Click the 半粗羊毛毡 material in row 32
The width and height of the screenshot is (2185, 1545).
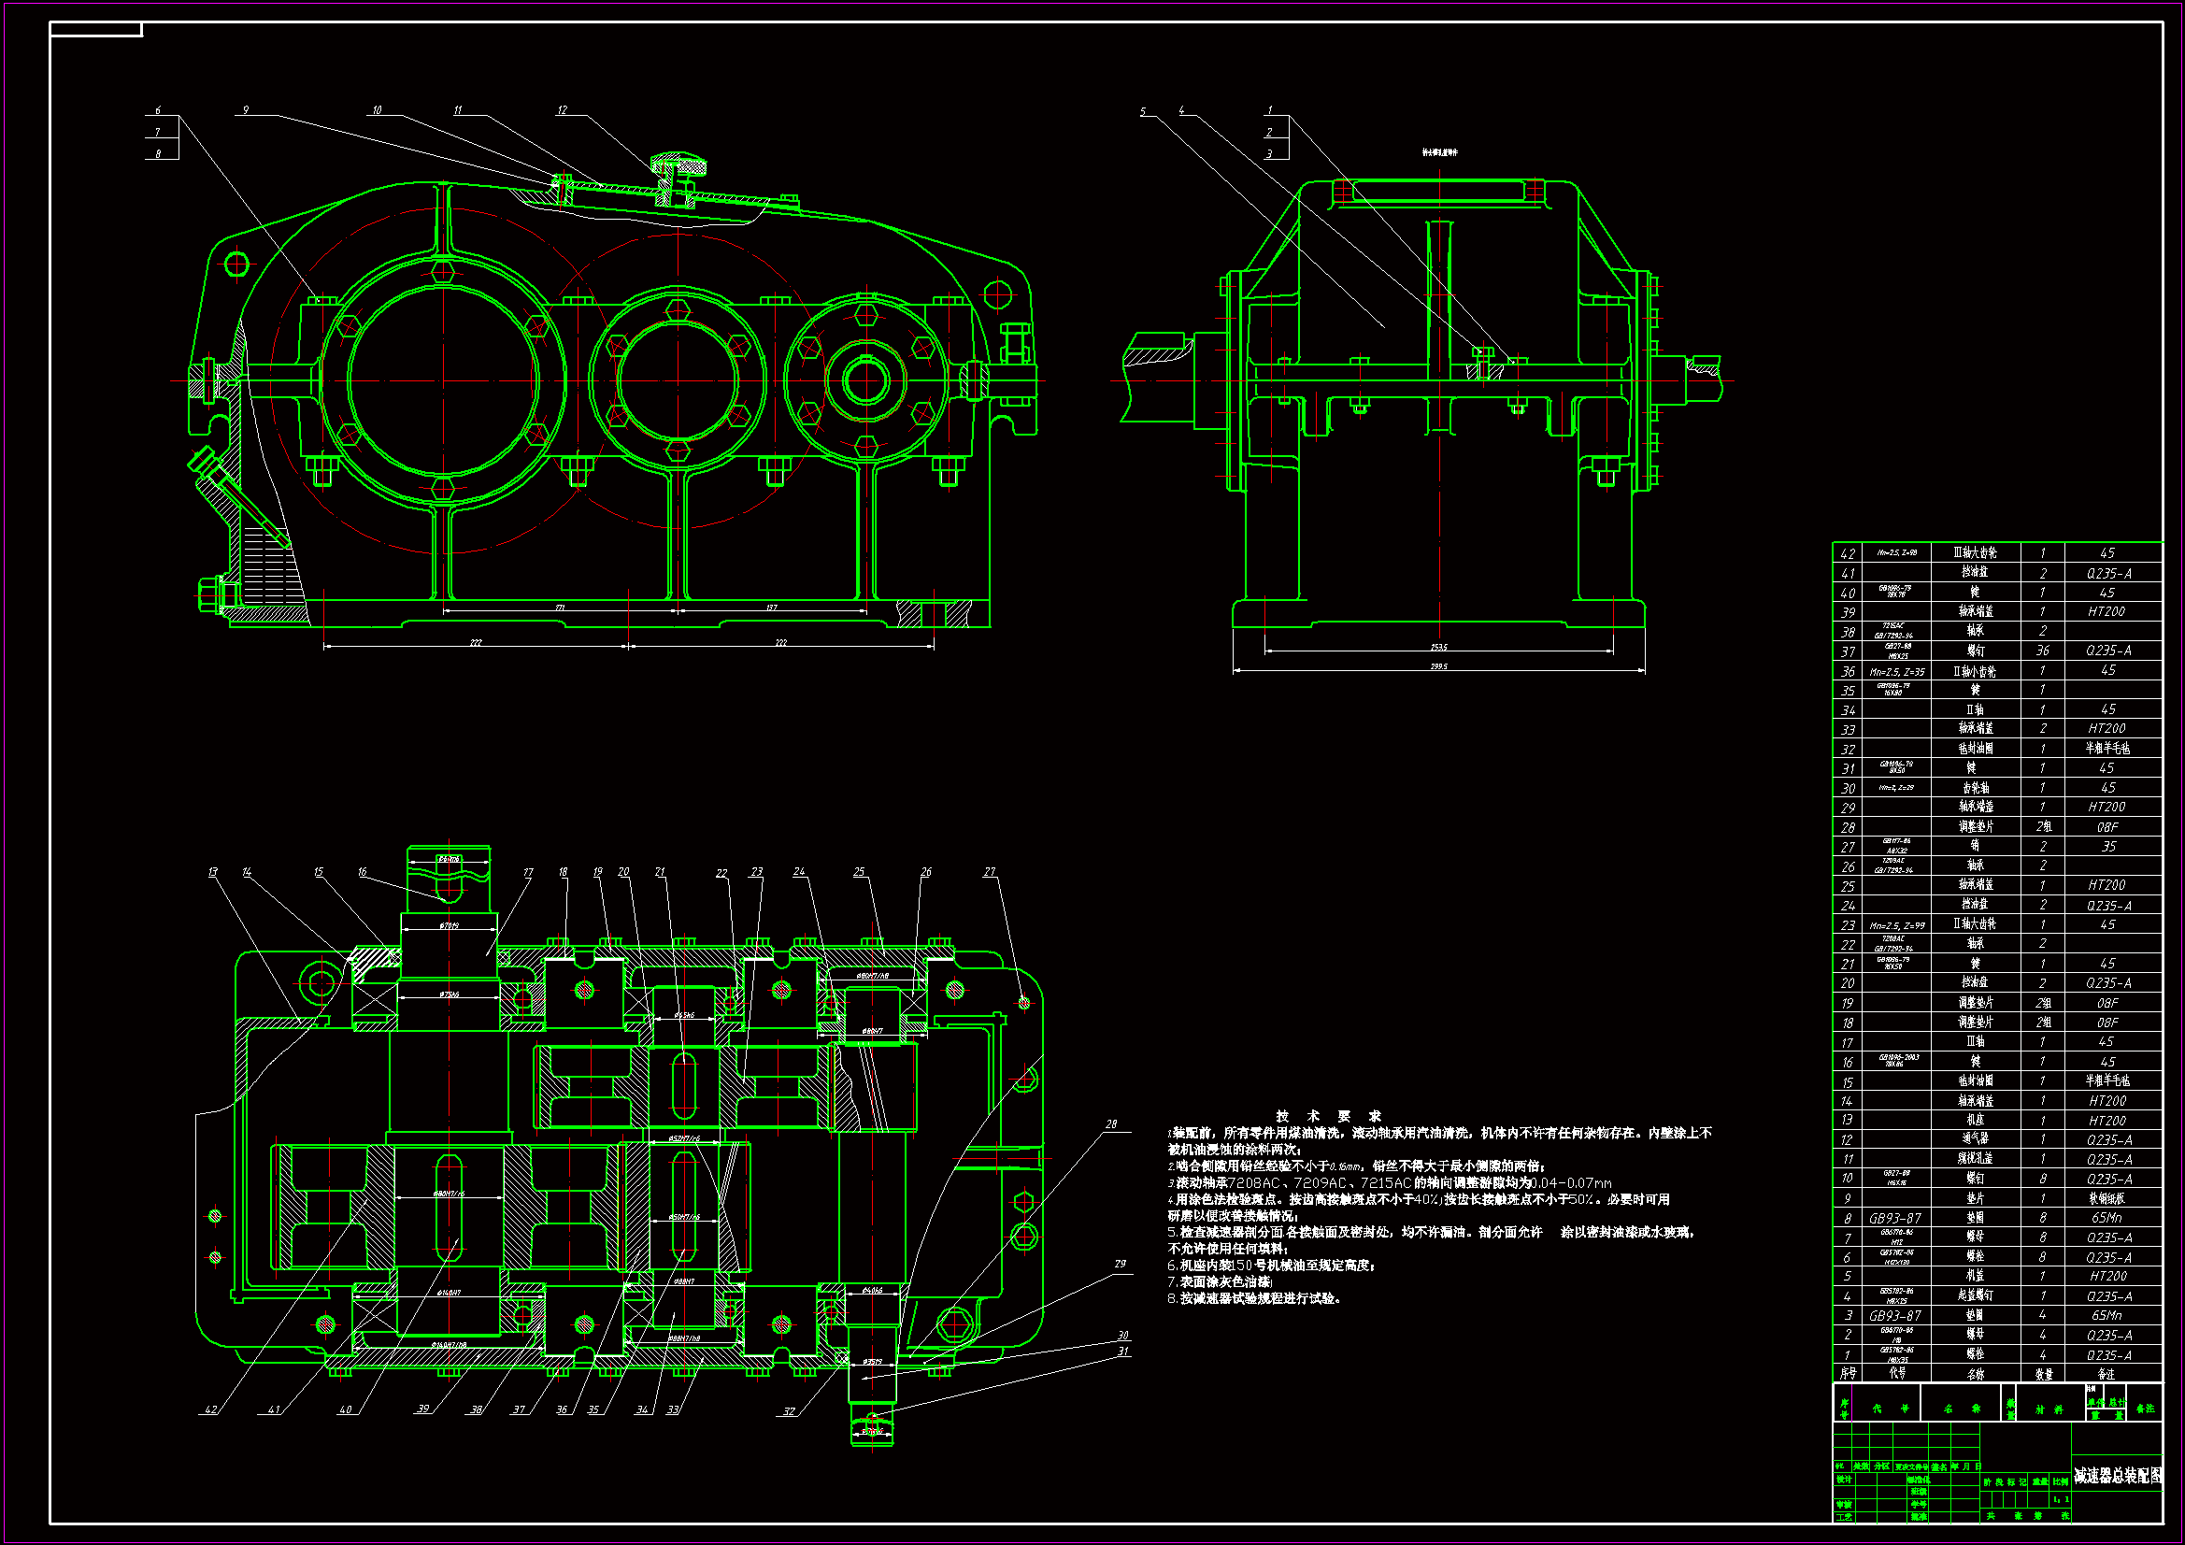click(x=2108, y=750)
